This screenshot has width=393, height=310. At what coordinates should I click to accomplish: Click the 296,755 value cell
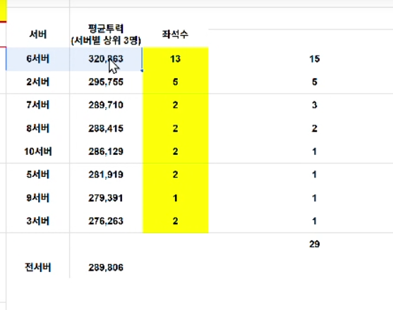click(x=106, y=82)
